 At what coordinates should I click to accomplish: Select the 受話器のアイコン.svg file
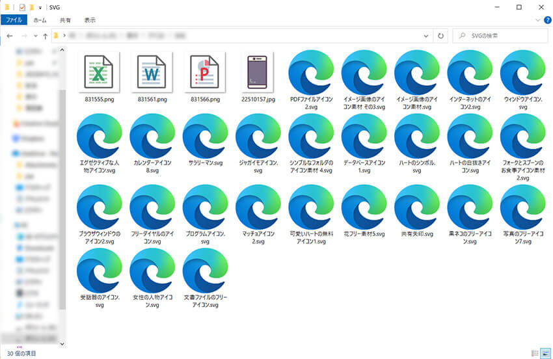[x=98, y=271]
